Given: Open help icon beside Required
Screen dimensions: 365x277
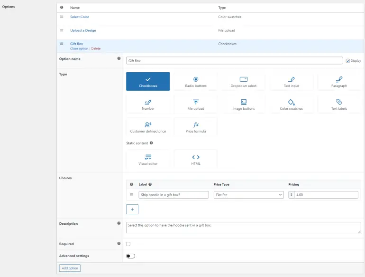Looking at the screenshot, I should tap(119, 243).
